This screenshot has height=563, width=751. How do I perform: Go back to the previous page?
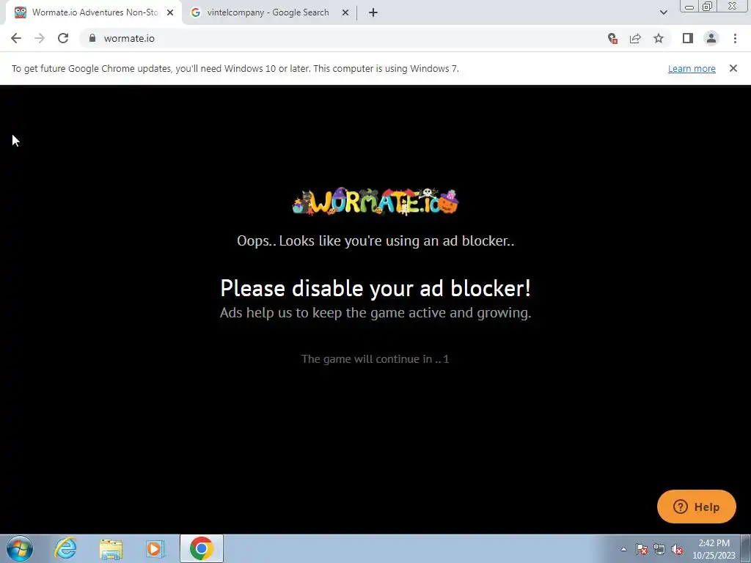tap(16, 38)
